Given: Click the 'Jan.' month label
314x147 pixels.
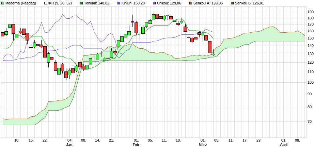Looking at the screenshot, I should tap(70, 144).
